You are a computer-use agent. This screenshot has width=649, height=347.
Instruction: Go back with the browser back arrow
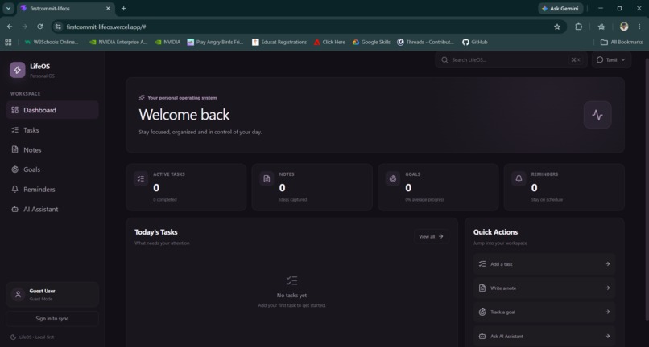pos(10,27)
